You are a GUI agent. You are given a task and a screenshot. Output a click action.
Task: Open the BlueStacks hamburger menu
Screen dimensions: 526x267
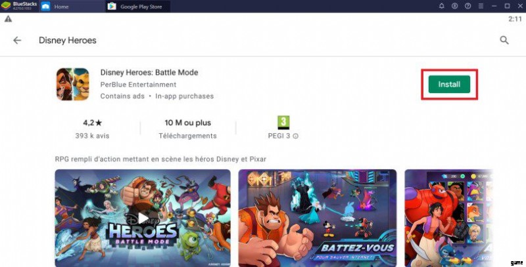[x=479, y=7]
